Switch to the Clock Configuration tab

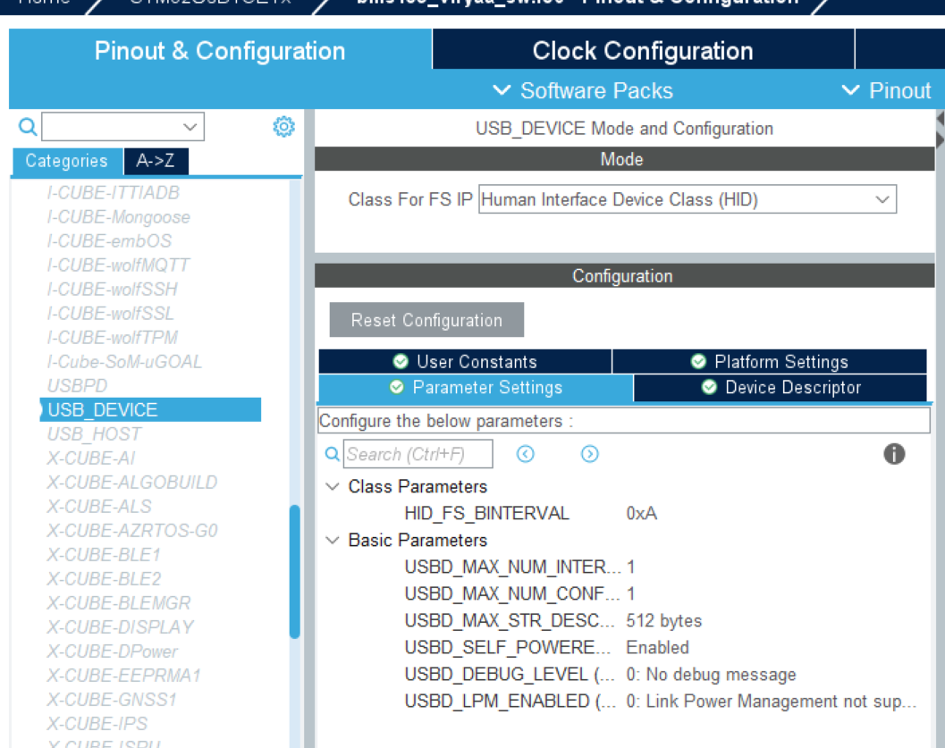[642, 51]
